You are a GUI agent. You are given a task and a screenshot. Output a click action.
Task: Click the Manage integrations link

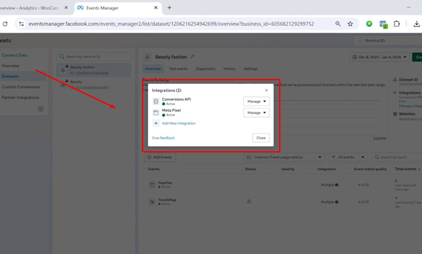(x=410, y=106)
